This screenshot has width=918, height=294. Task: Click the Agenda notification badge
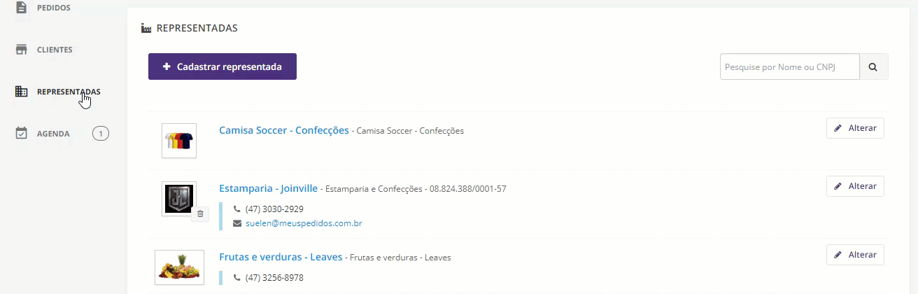click(x=101, y=133)
